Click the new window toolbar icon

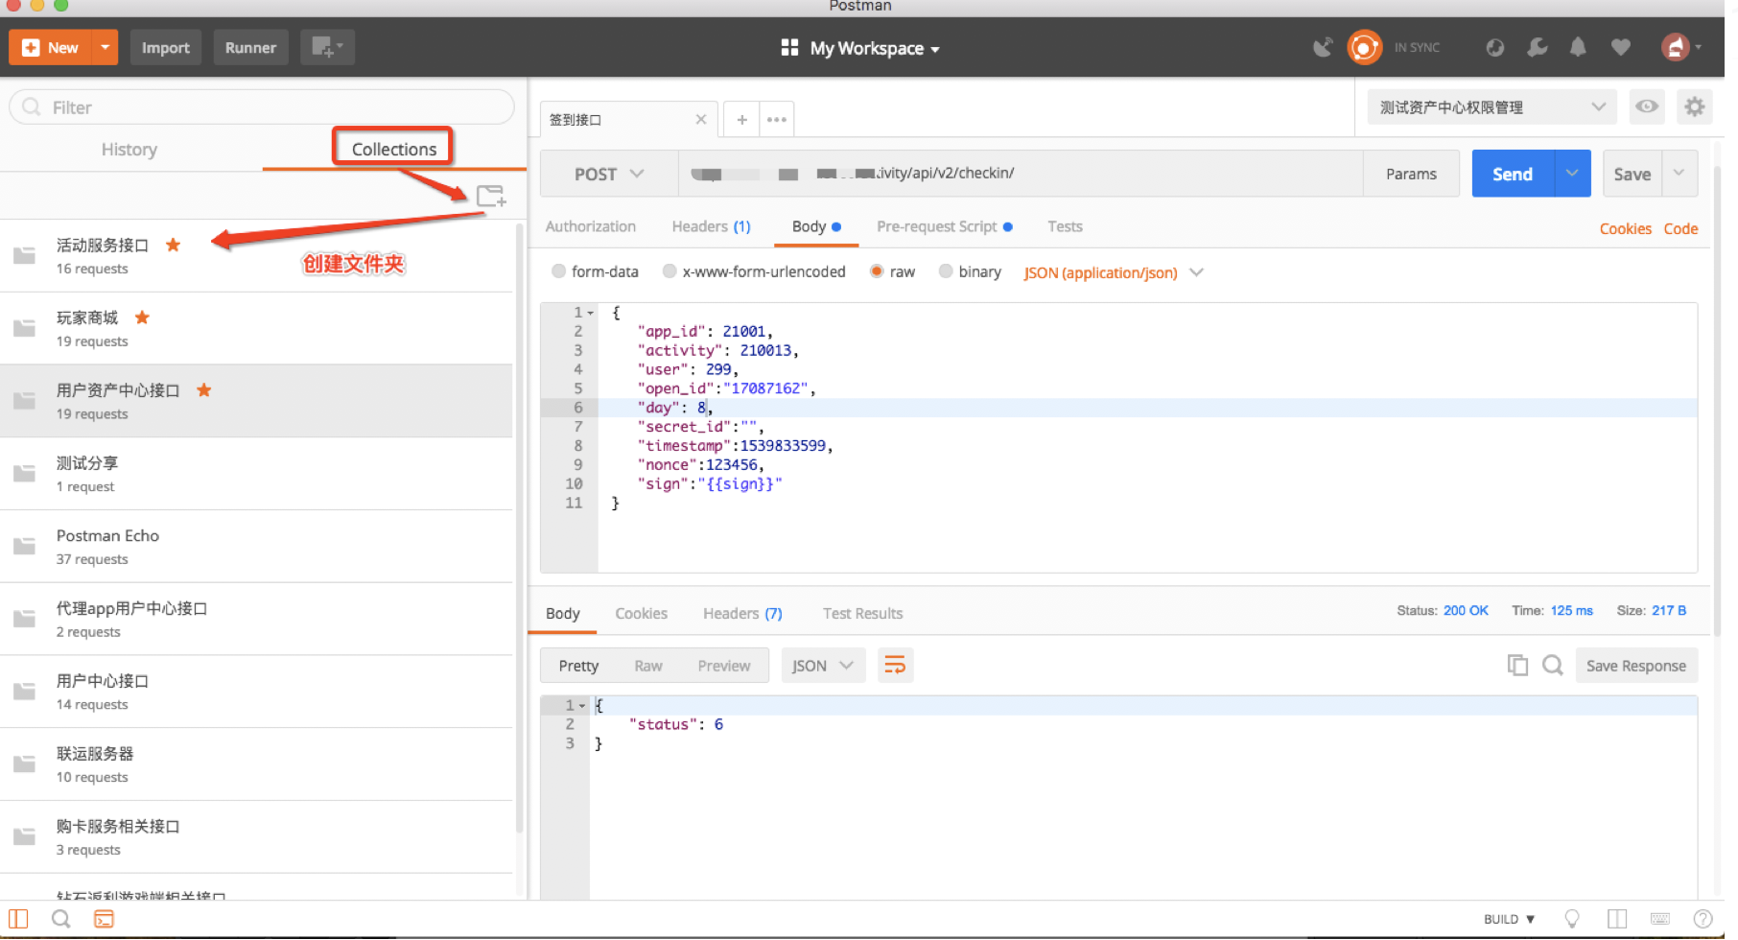[327, 47]
